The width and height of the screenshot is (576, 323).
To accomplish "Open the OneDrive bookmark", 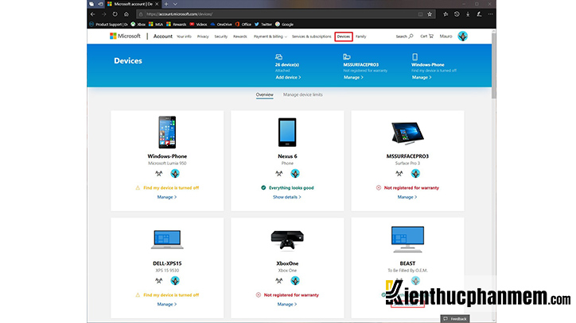I will coord(221,25).
